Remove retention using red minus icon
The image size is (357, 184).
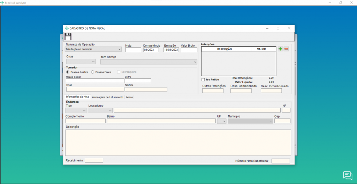pos(286,49)
